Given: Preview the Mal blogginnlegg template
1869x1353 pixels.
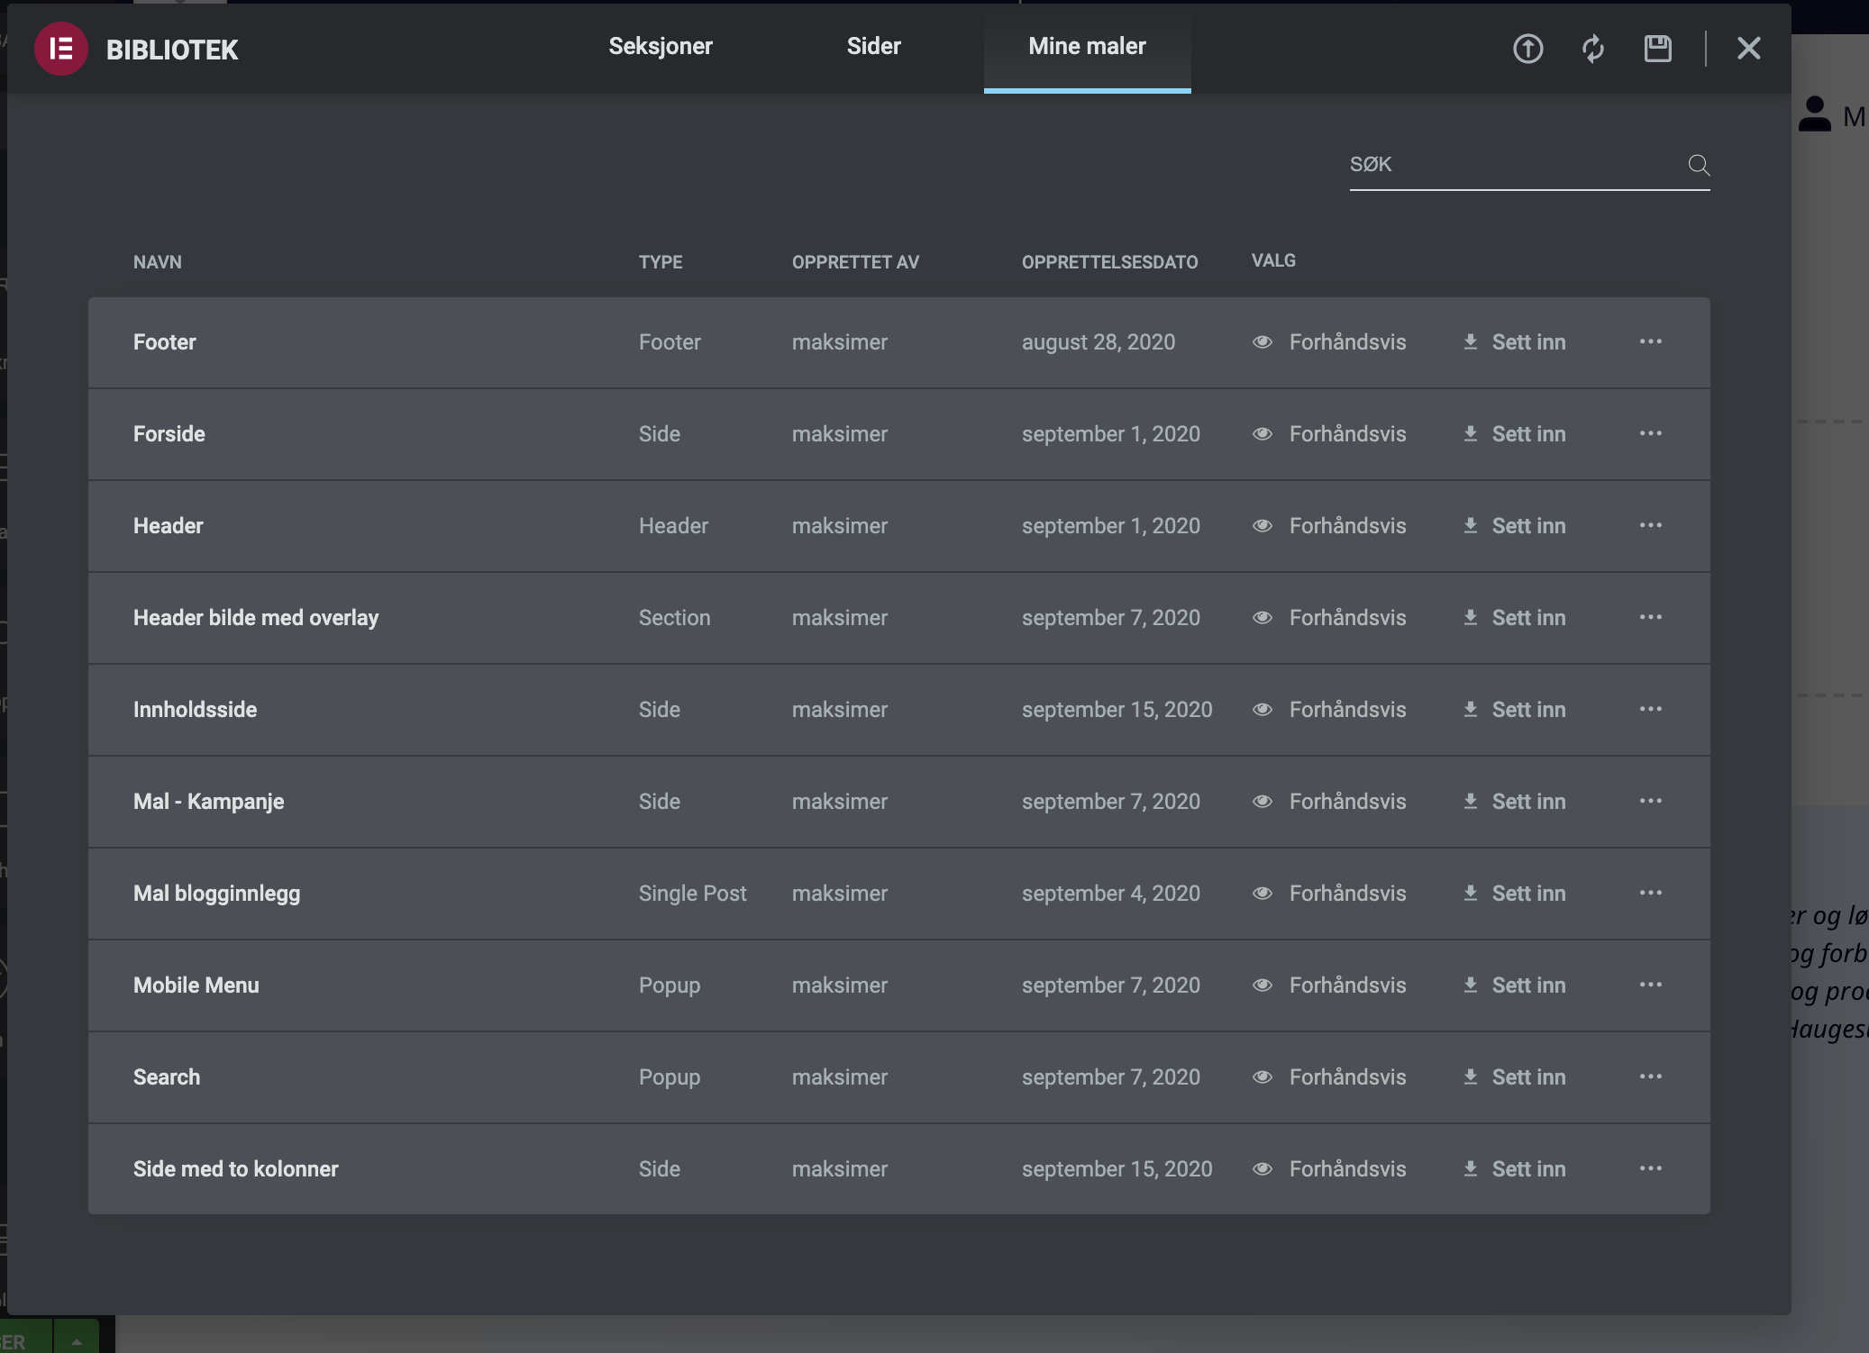Looking at the screenshot, I should pos(1329,894).
